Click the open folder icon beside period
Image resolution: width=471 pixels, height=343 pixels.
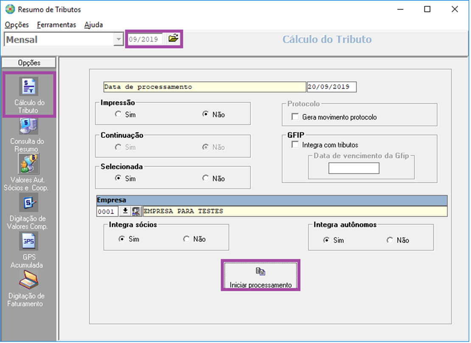point(173,39)
